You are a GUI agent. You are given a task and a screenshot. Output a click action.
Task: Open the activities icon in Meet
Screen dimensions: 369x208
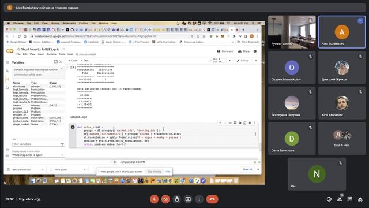tap(360, 199)
